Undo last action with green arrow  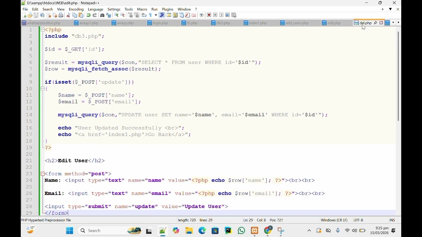pyautogui.click(x=88, y=15)
